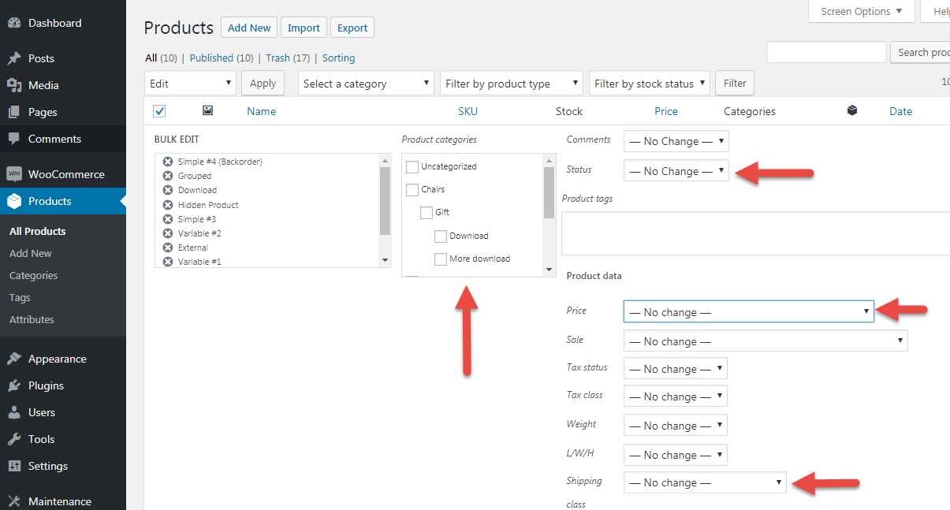This screenshot has height=510, width=950.
Task: Click the Export button
Action: click(x=352, y=28)
